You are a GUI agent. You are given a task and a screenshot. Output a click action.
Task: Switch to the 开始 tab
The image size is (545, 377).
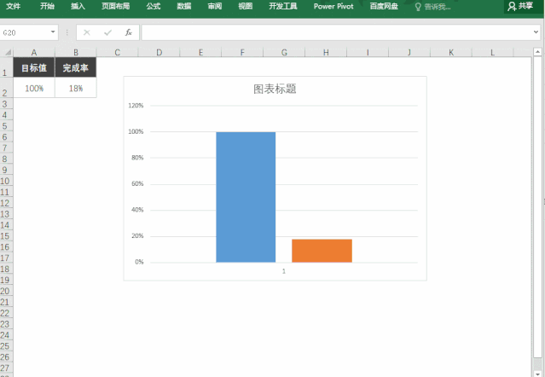pos(47,6)
